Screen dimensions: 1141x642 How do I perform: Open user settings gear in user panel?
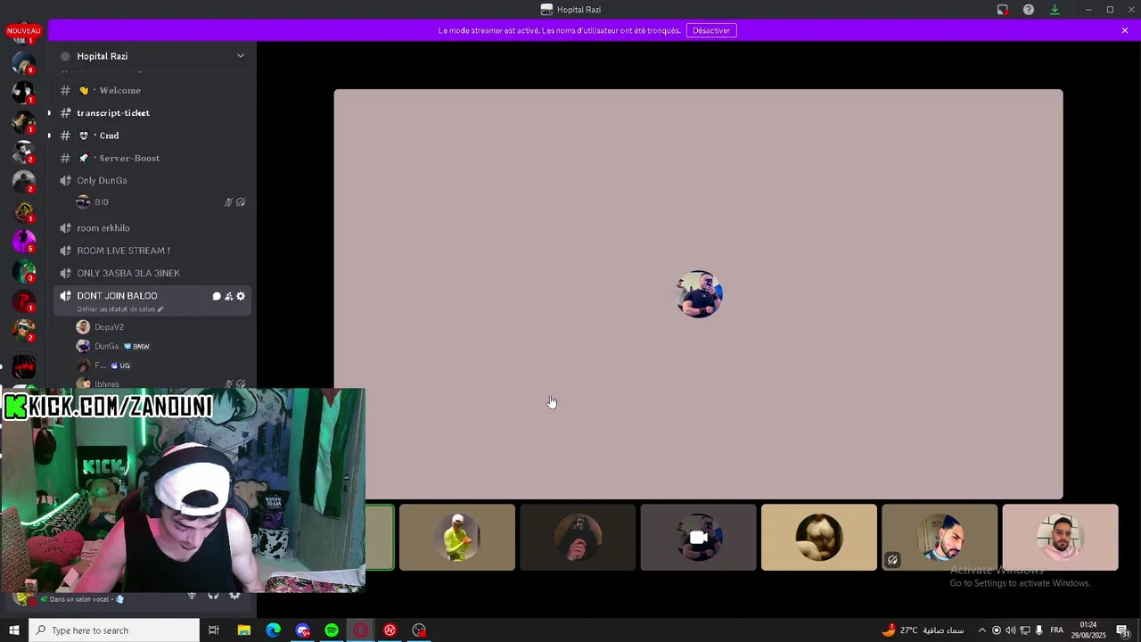coord(234,596)
